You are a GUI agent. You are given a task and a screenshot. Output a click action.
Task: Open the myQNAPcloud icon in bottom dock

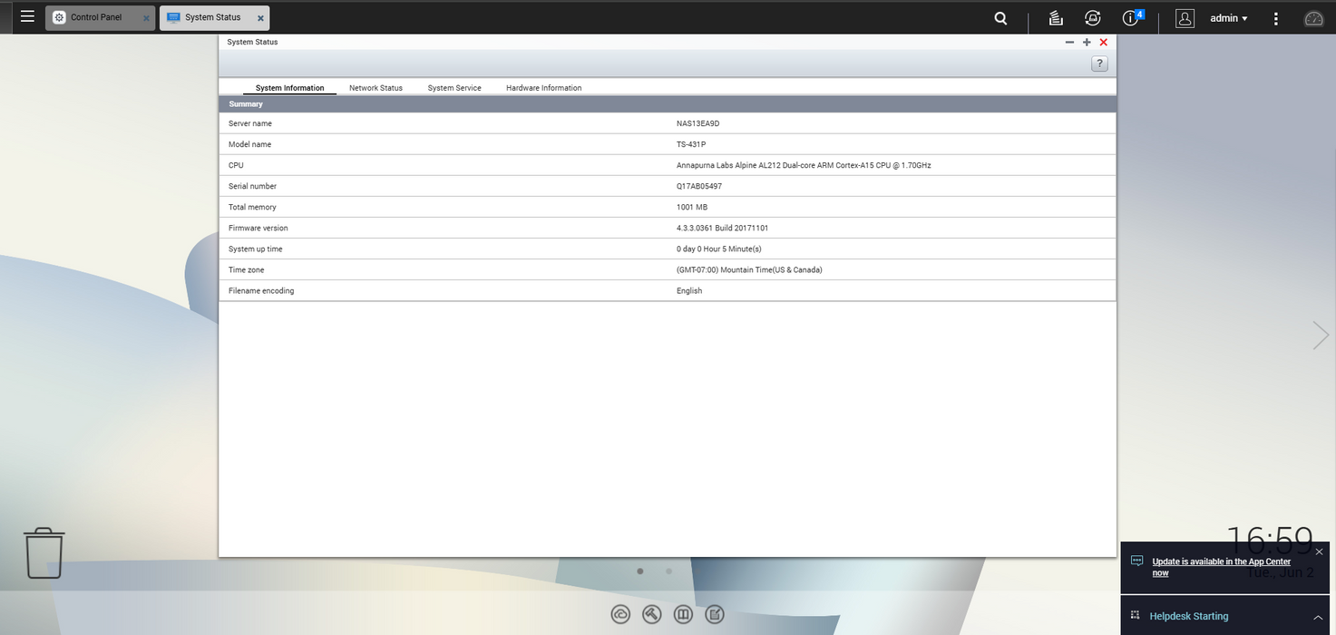[620, 614]
